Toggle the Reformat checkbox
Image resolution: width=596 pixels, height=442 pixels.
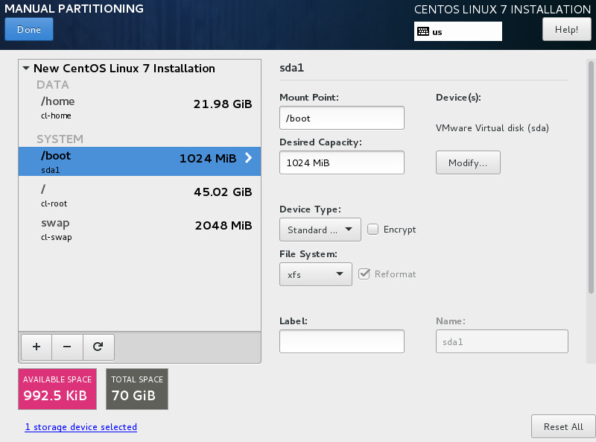(364, 274)
